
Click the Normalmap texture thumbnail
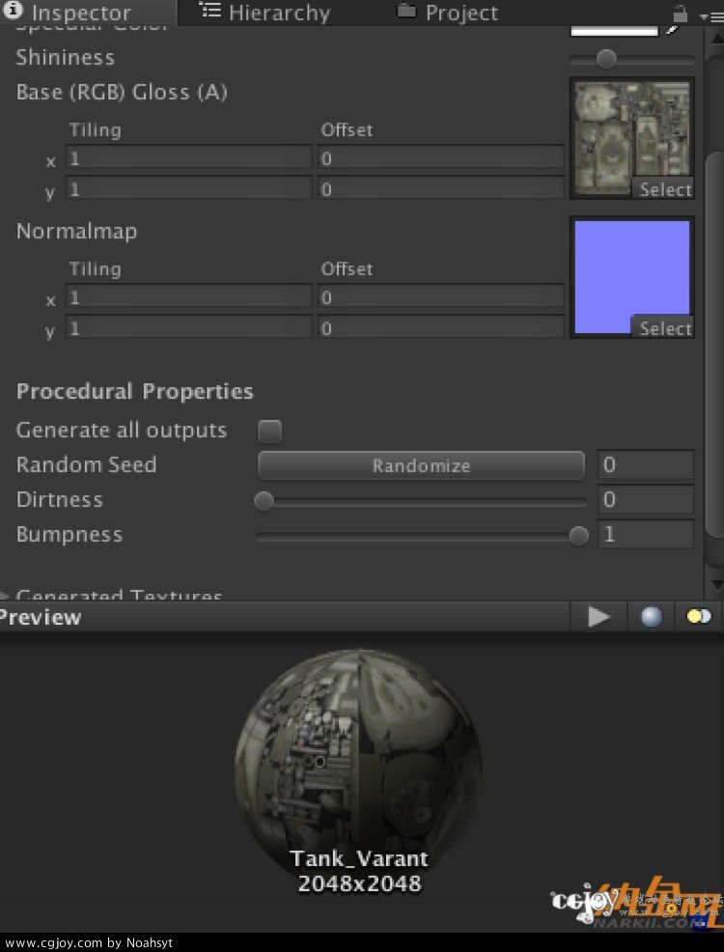click(x=631, y=277)
